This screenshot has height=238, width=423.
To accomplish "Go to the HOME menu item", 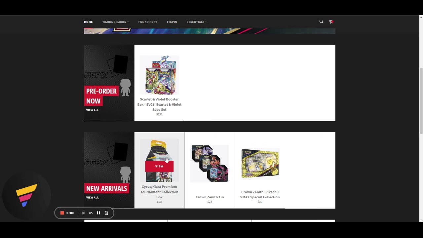I will 88,22.
